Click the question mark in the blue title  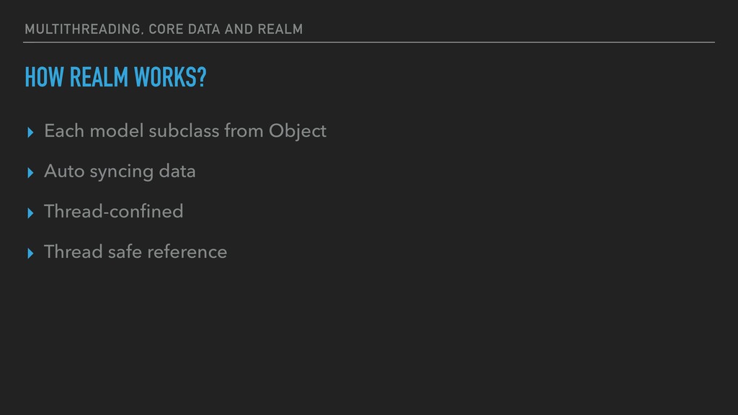pyautogui.click(x=202, y=77)
